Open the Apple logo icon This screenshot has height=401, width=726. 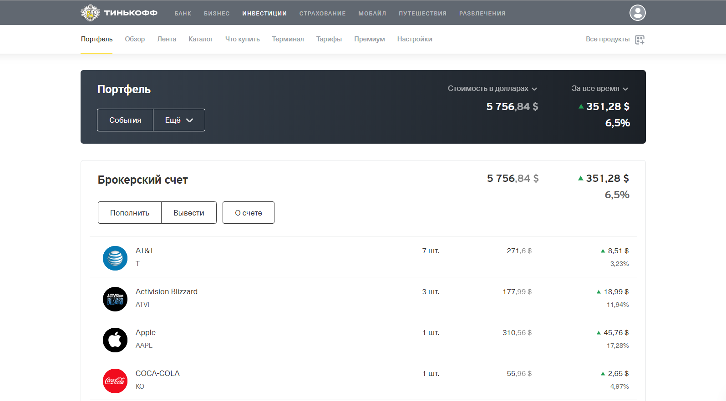coord(115,340)
